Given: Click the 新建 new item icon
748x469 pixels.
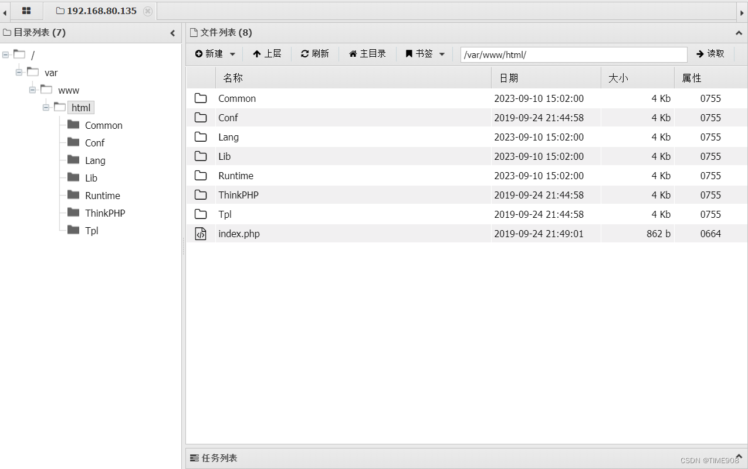Looking at the screenshot, I should 199,53.
